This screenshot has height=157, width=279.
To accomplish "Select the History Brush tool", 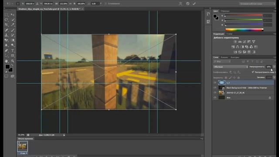I will (x=13, y=35).
